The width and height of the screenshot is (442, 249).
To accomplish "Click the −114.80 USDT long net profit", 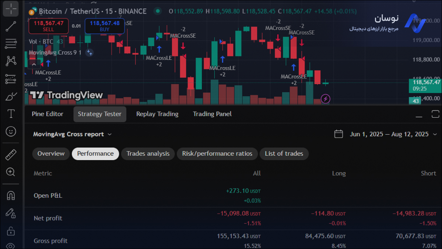I will [x=328, y=214].
